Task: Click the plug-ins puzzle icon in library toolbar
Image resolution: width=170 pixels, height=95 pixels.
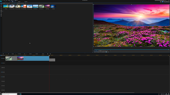Action: click(x=5, y=3)
